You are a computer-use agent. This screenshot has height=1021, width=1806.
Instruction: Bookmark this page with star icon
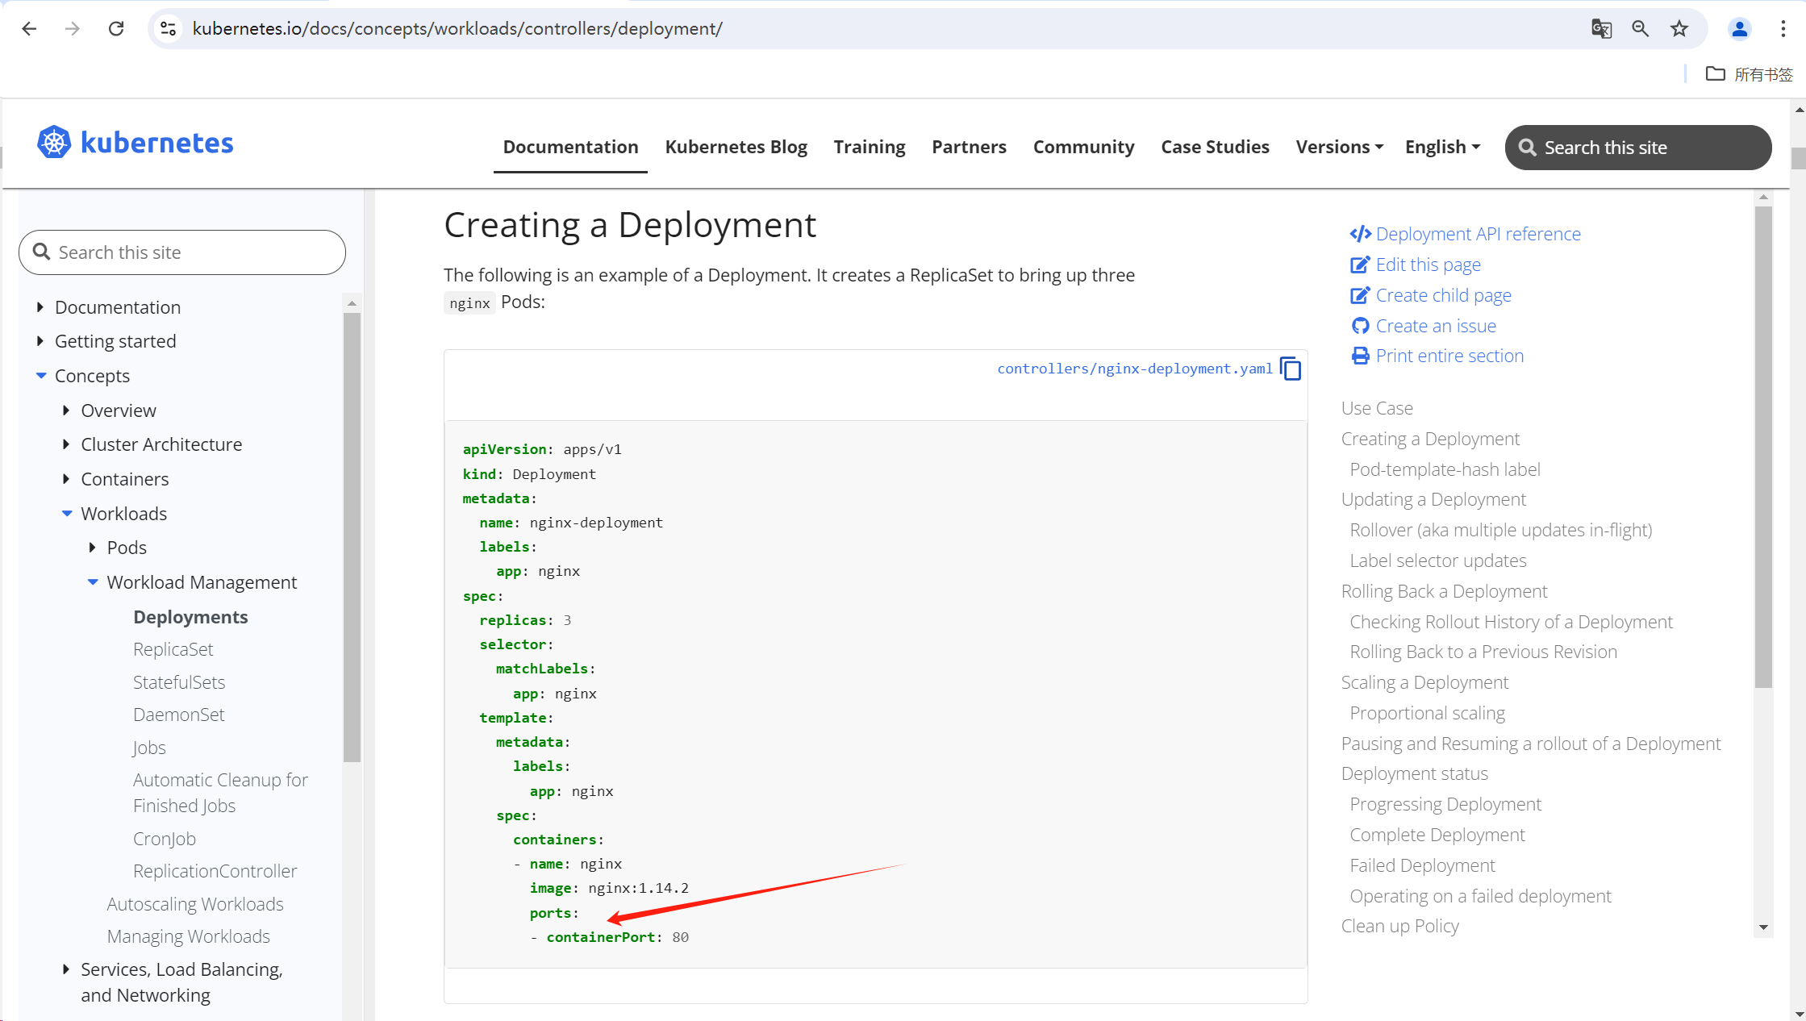tap(1679, 29)
